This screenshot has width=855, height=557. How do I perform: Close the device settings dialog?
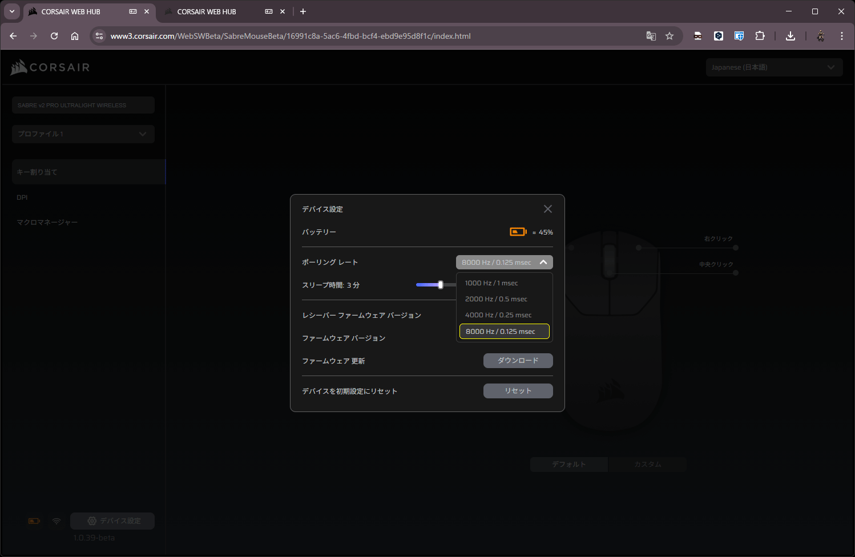pyautogui.click(x=547, y=209)
